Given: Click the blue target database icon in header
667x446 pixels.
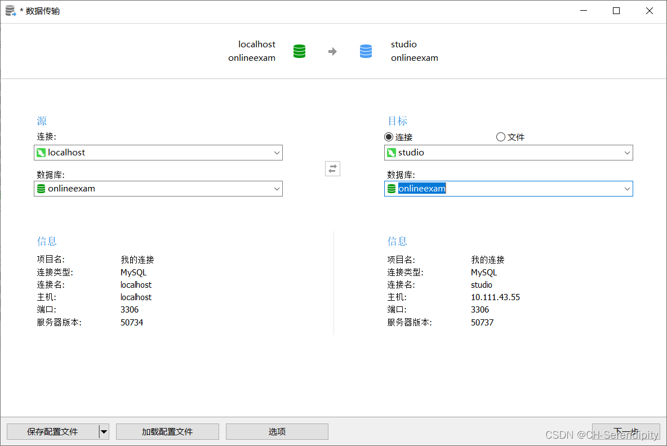Looking at the screenshot, I should [x=366, y=51].
